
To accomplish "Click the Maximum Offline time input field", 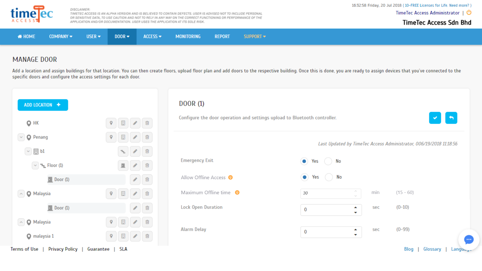I will tap(331, 193).
